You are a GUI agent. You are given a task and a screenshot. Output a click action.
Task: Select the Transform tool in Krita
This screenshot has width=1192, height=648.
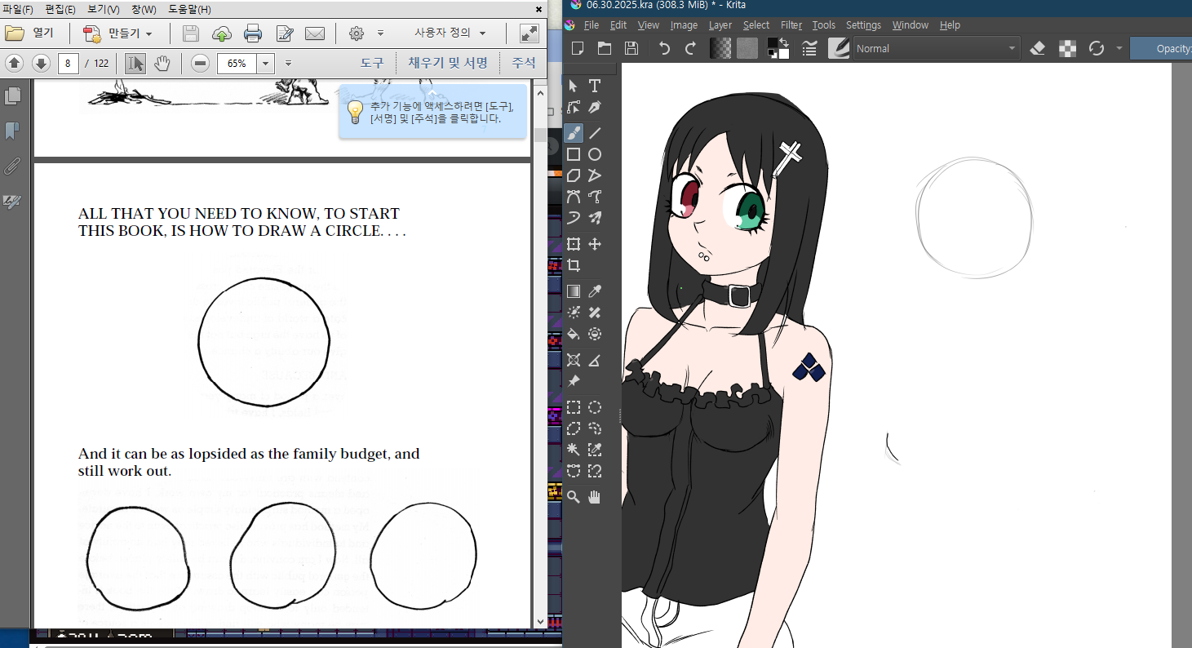(x=574, y=244)
